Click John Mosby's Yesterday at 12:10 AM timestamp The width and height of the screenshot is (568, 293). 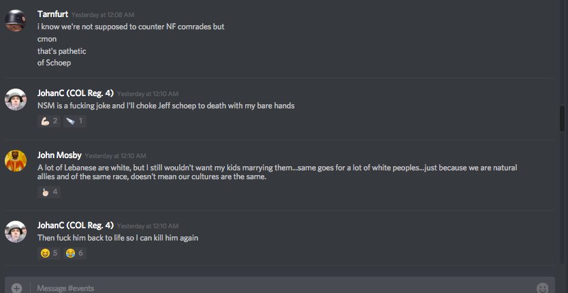[116, 156]
